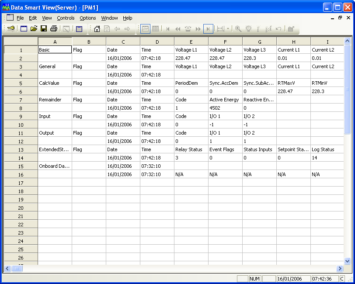Click the horizontal scrollbar right arrow
This screenshot has height=284, width=355.
tap(340, 269)
